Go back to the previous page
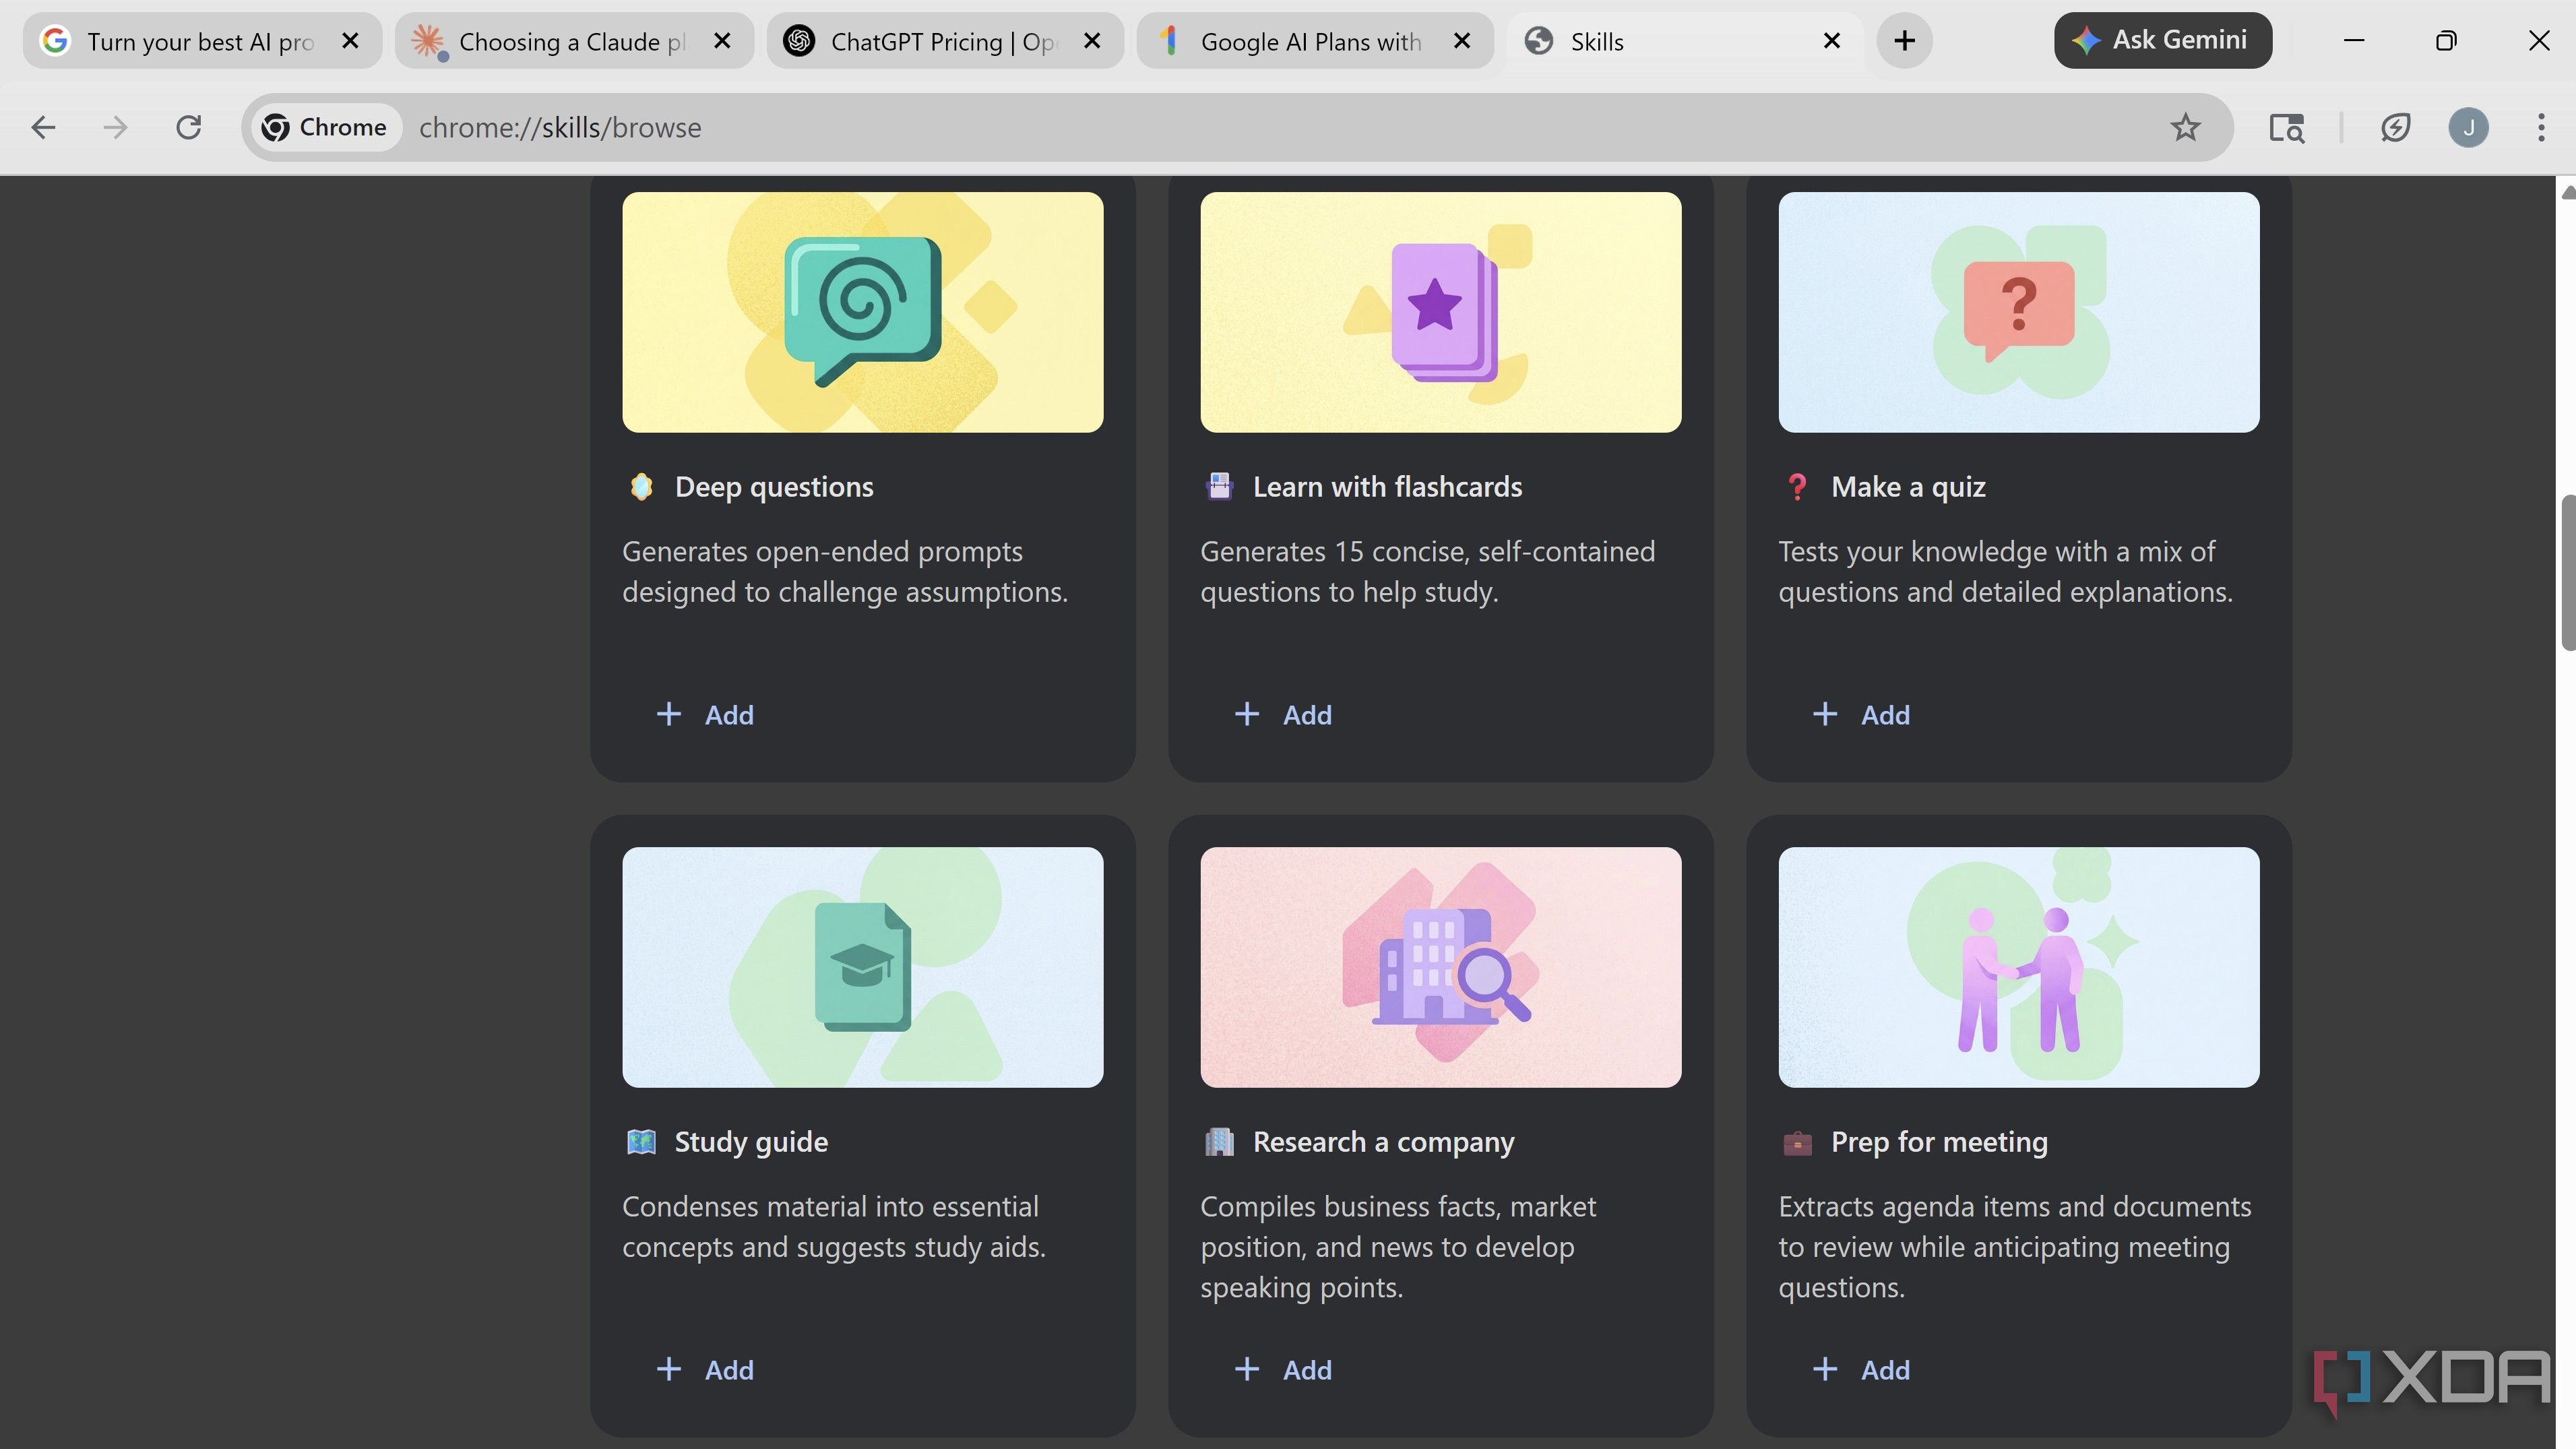 43,127
